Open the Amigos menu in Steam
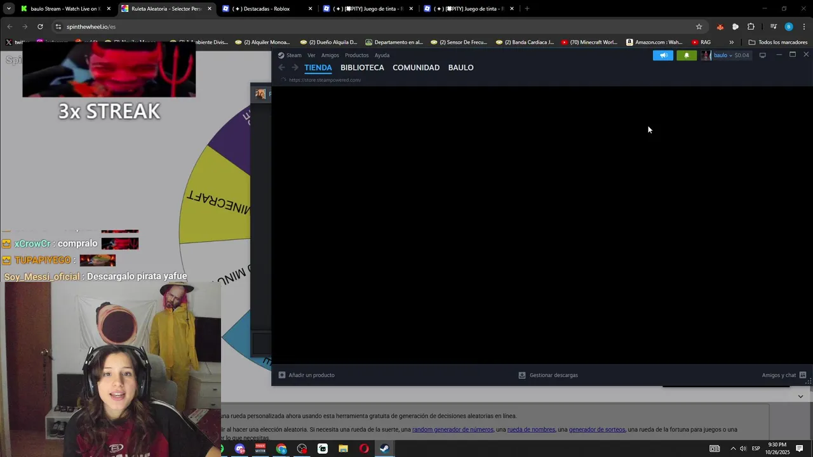The height and width of the screenshot is (457, 813). point(330,55)
